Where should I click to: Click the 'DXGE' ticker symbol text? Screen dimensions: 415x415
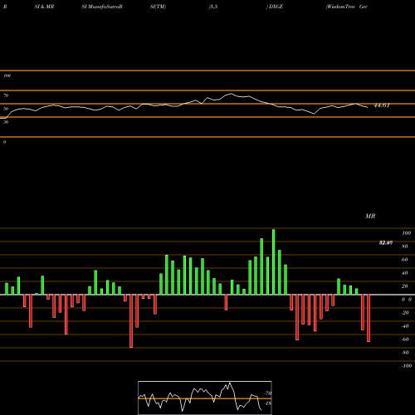tap(276, 7)
